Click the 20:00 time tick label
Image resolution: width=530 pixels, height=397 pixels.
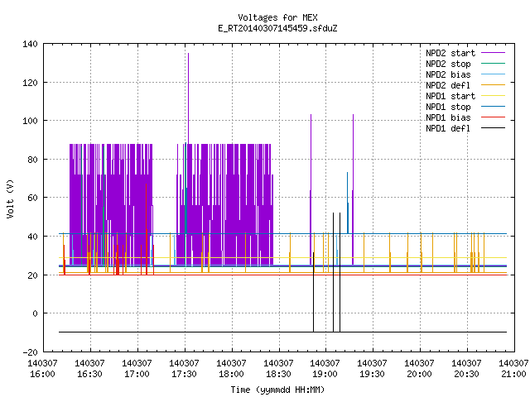pos(419,374)
